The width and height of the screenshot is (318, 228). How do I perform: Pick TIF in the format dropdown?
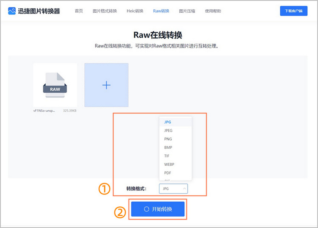click(167, 156)
